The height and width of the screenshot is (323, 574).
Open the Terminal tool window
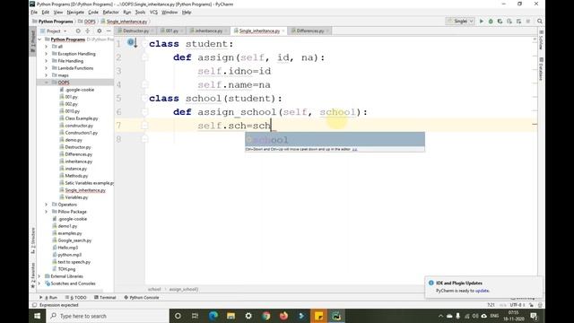[105, 297]
